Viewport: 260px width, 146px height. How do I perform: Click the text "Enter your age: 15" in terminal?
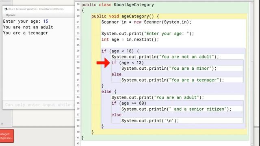[26, 21]
